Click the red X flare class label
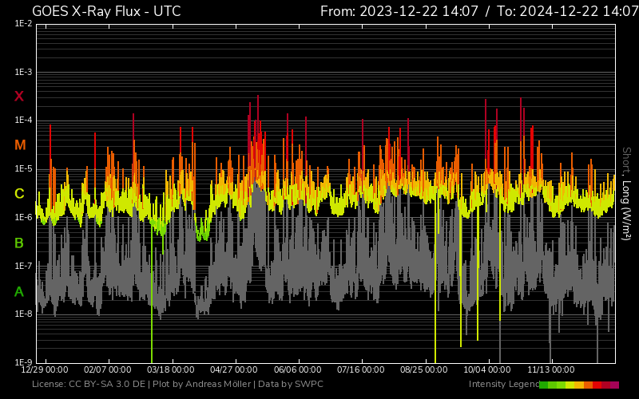 [19, 97]
